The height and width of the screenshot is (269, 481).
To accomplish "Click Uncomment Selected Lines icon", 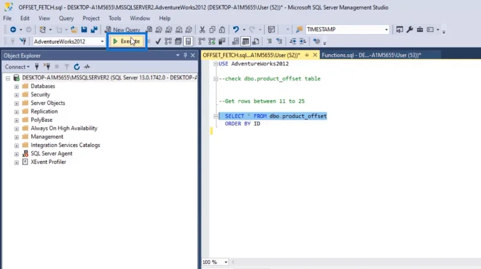I will [x=279, y=41].
